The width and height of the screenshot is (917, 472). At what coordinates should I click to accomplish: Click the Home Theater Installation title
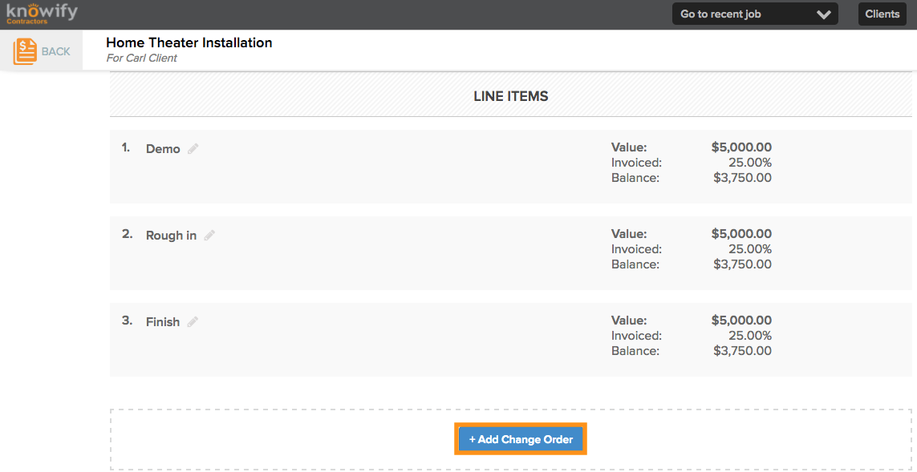point(189,42)
